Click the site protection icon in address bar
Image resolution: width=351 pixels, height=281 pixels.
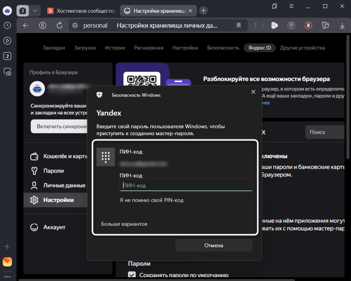coord(75,25)
